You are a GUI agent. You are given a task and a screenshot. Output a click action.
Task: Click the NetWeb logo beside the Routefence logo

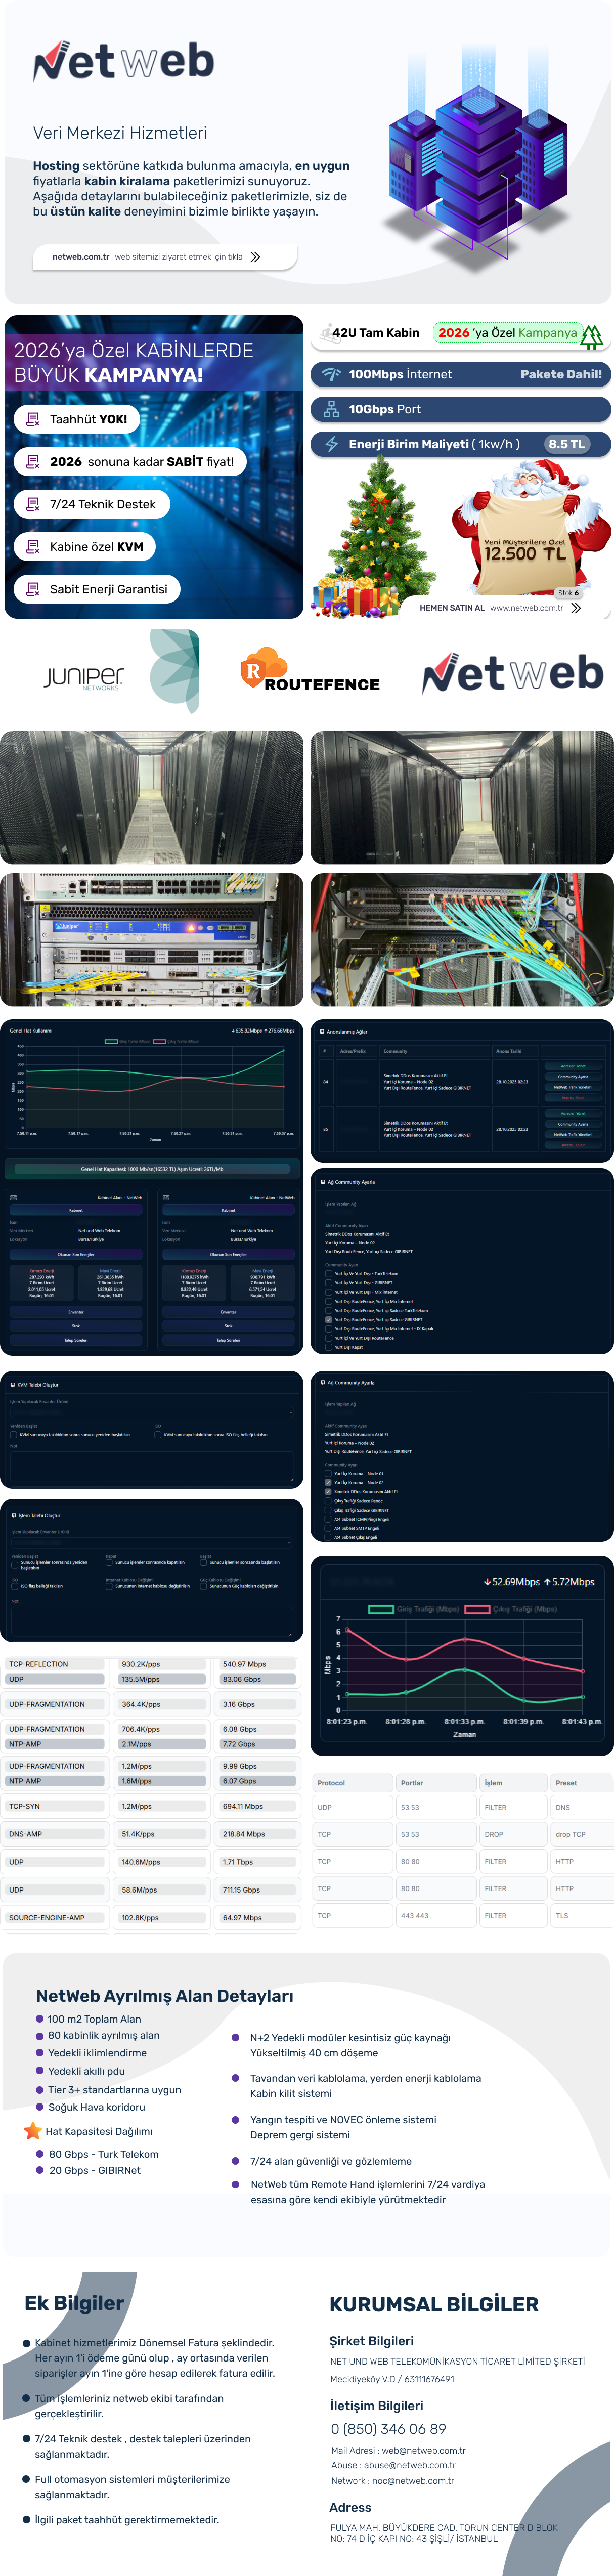click(513, 674)
